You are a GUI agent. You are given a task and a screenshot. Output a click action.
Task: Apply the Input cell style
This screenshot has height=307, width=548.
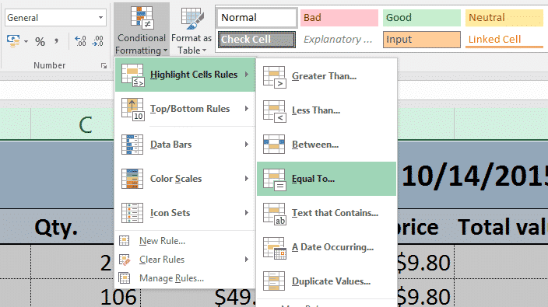[422, 40]
